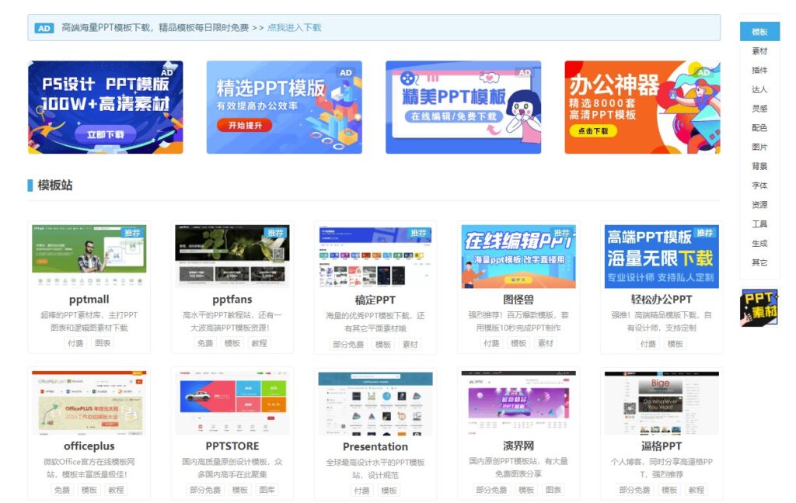
Task: Click the '演界网' title link
Action: (x=518, y=446)
